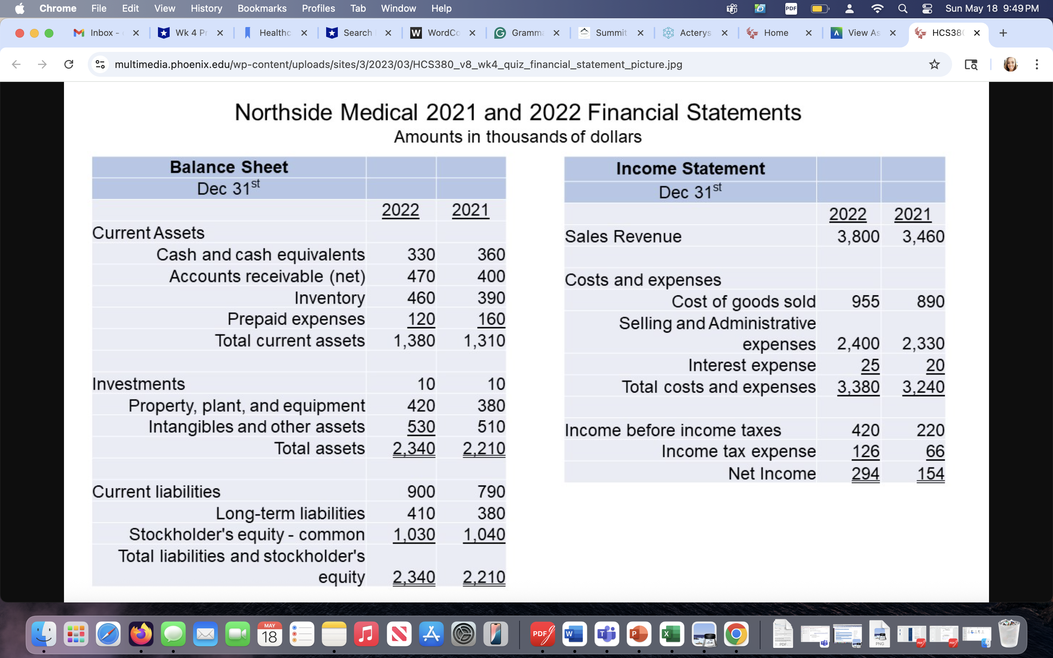Toggle the bookmark star for this page
This screenshot has height=658, width=1053.
pos(935,64)
